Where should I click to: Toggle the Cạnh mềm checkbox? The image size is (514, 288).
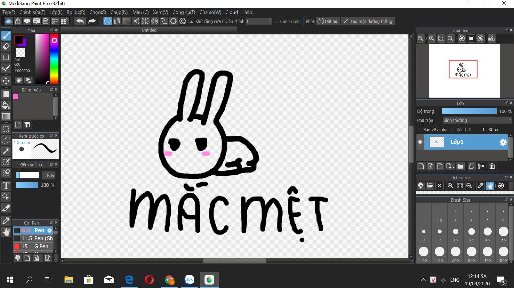tap(276, 21)
